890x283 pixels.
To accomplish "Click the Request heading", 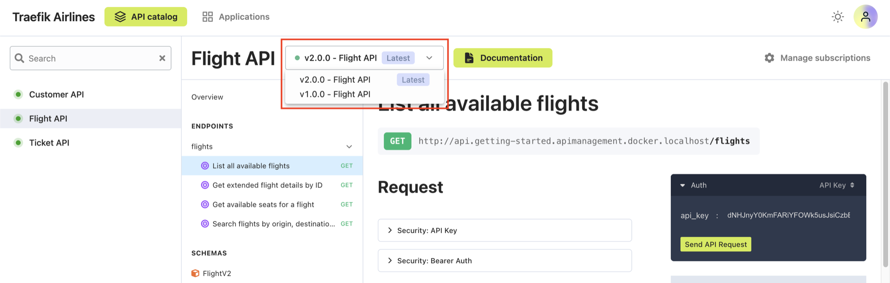I will click(410, 187).
